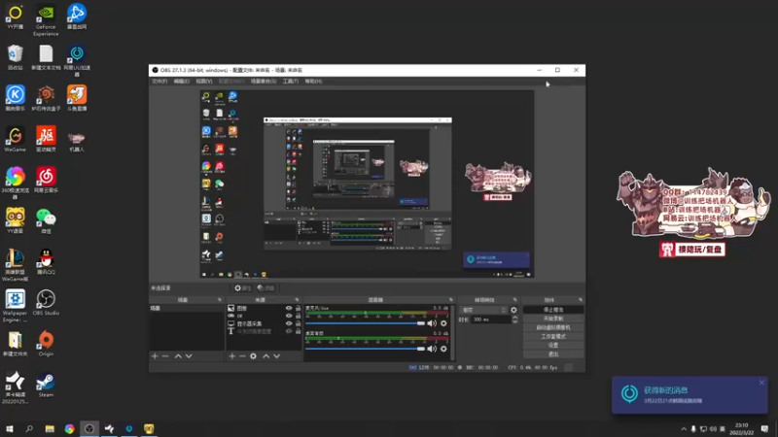Image resolution: width=778 pixels, height=437 pixels.
Task: Click the Start Virtual Camera button
Action: coord(553,327)
